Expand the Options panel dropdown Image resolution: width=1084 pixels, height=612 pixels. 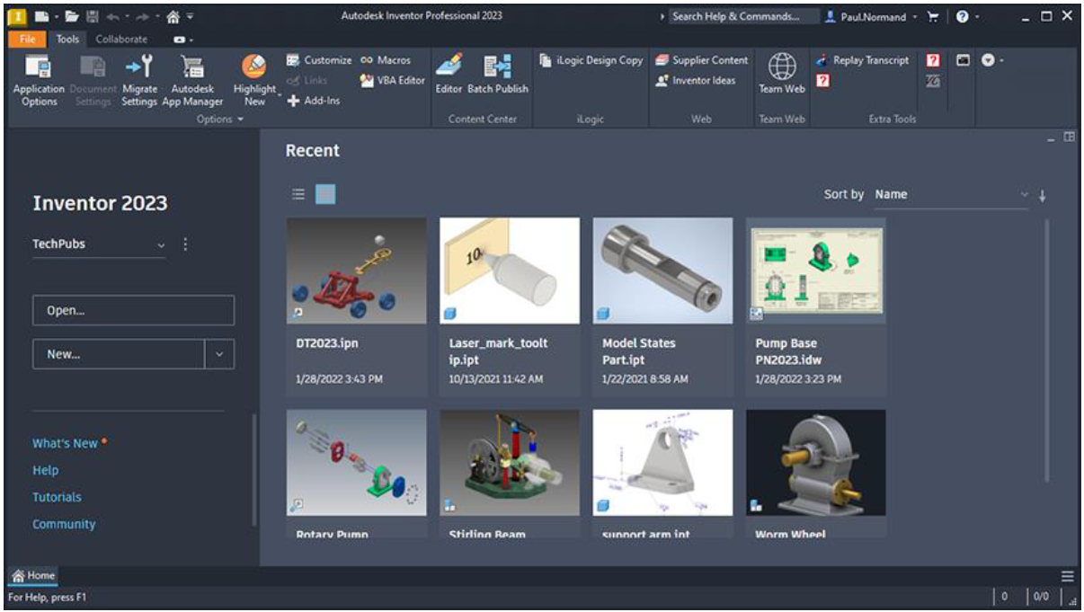(220, 120)
